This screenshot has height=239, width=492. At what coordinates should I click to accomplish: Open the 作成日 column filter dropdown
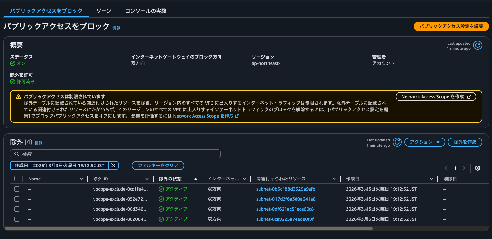[431, 179]
